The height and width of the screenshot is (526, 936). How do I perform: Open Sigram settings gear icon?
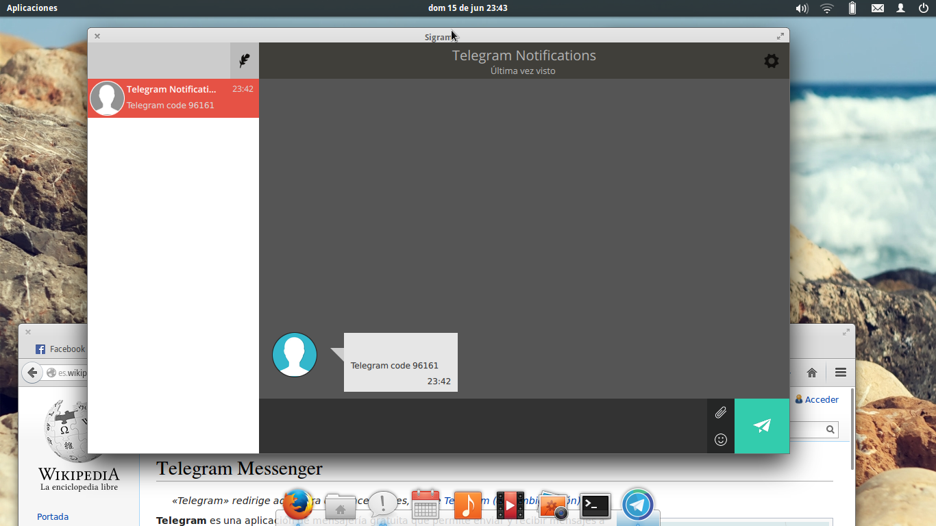[772, 61]
